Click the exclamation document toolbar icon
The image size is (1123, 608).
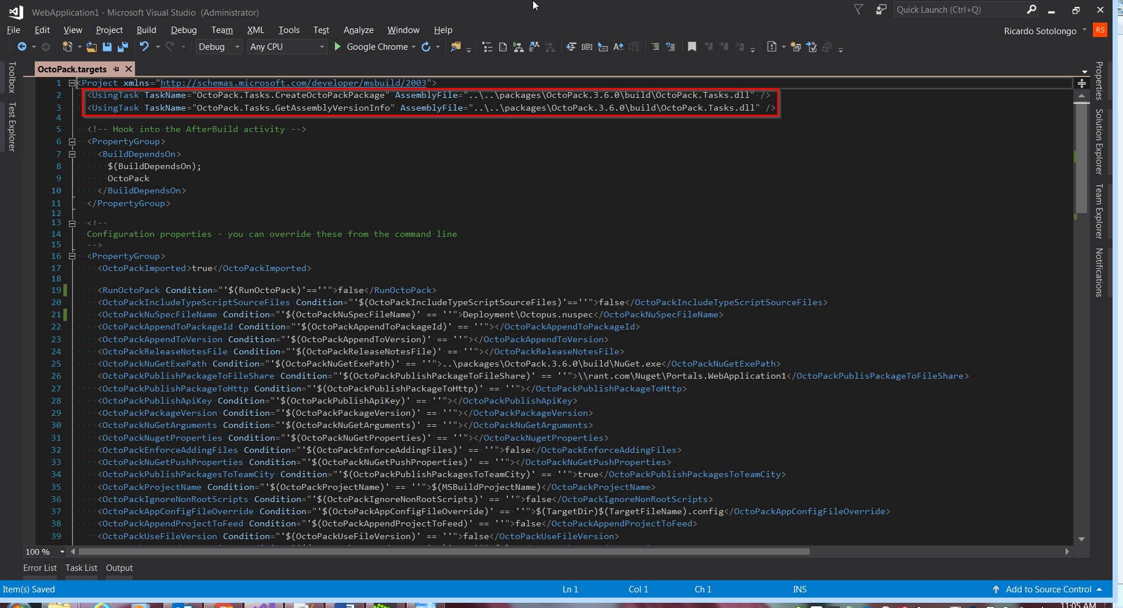tap(772, 47)
